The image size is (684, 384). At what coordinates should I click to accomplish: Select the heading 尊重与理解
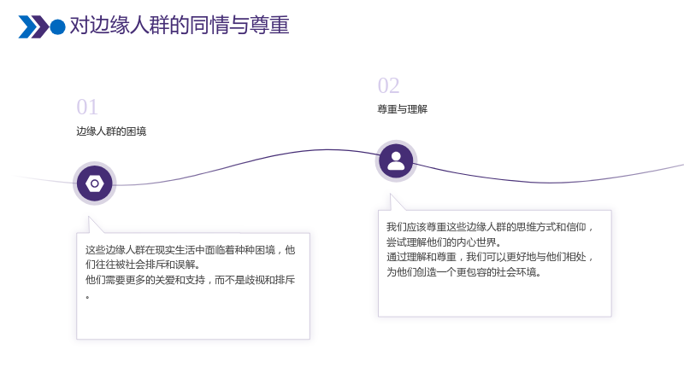(x=402, y=109)
